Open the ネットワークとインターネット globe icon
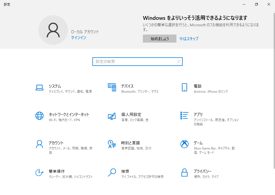The width and height of the screenshot is (275, 195). pyautogui.click(x=39, y=116)
